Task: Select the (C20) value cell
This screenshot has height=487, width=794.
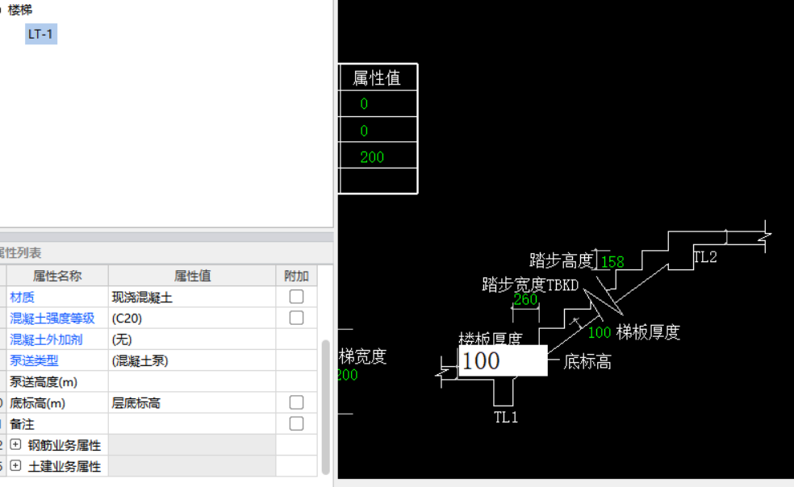Action: click(x=192, y=318)
